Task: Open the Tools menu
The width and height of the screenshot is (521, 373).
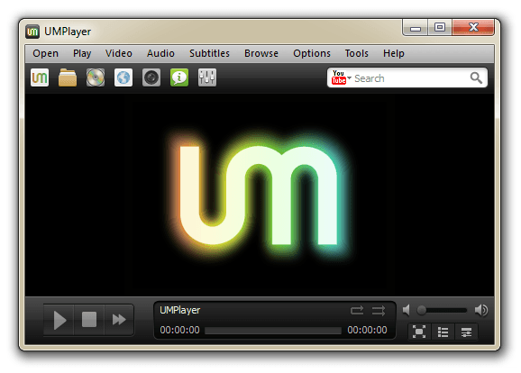Action: pos(357,53)
